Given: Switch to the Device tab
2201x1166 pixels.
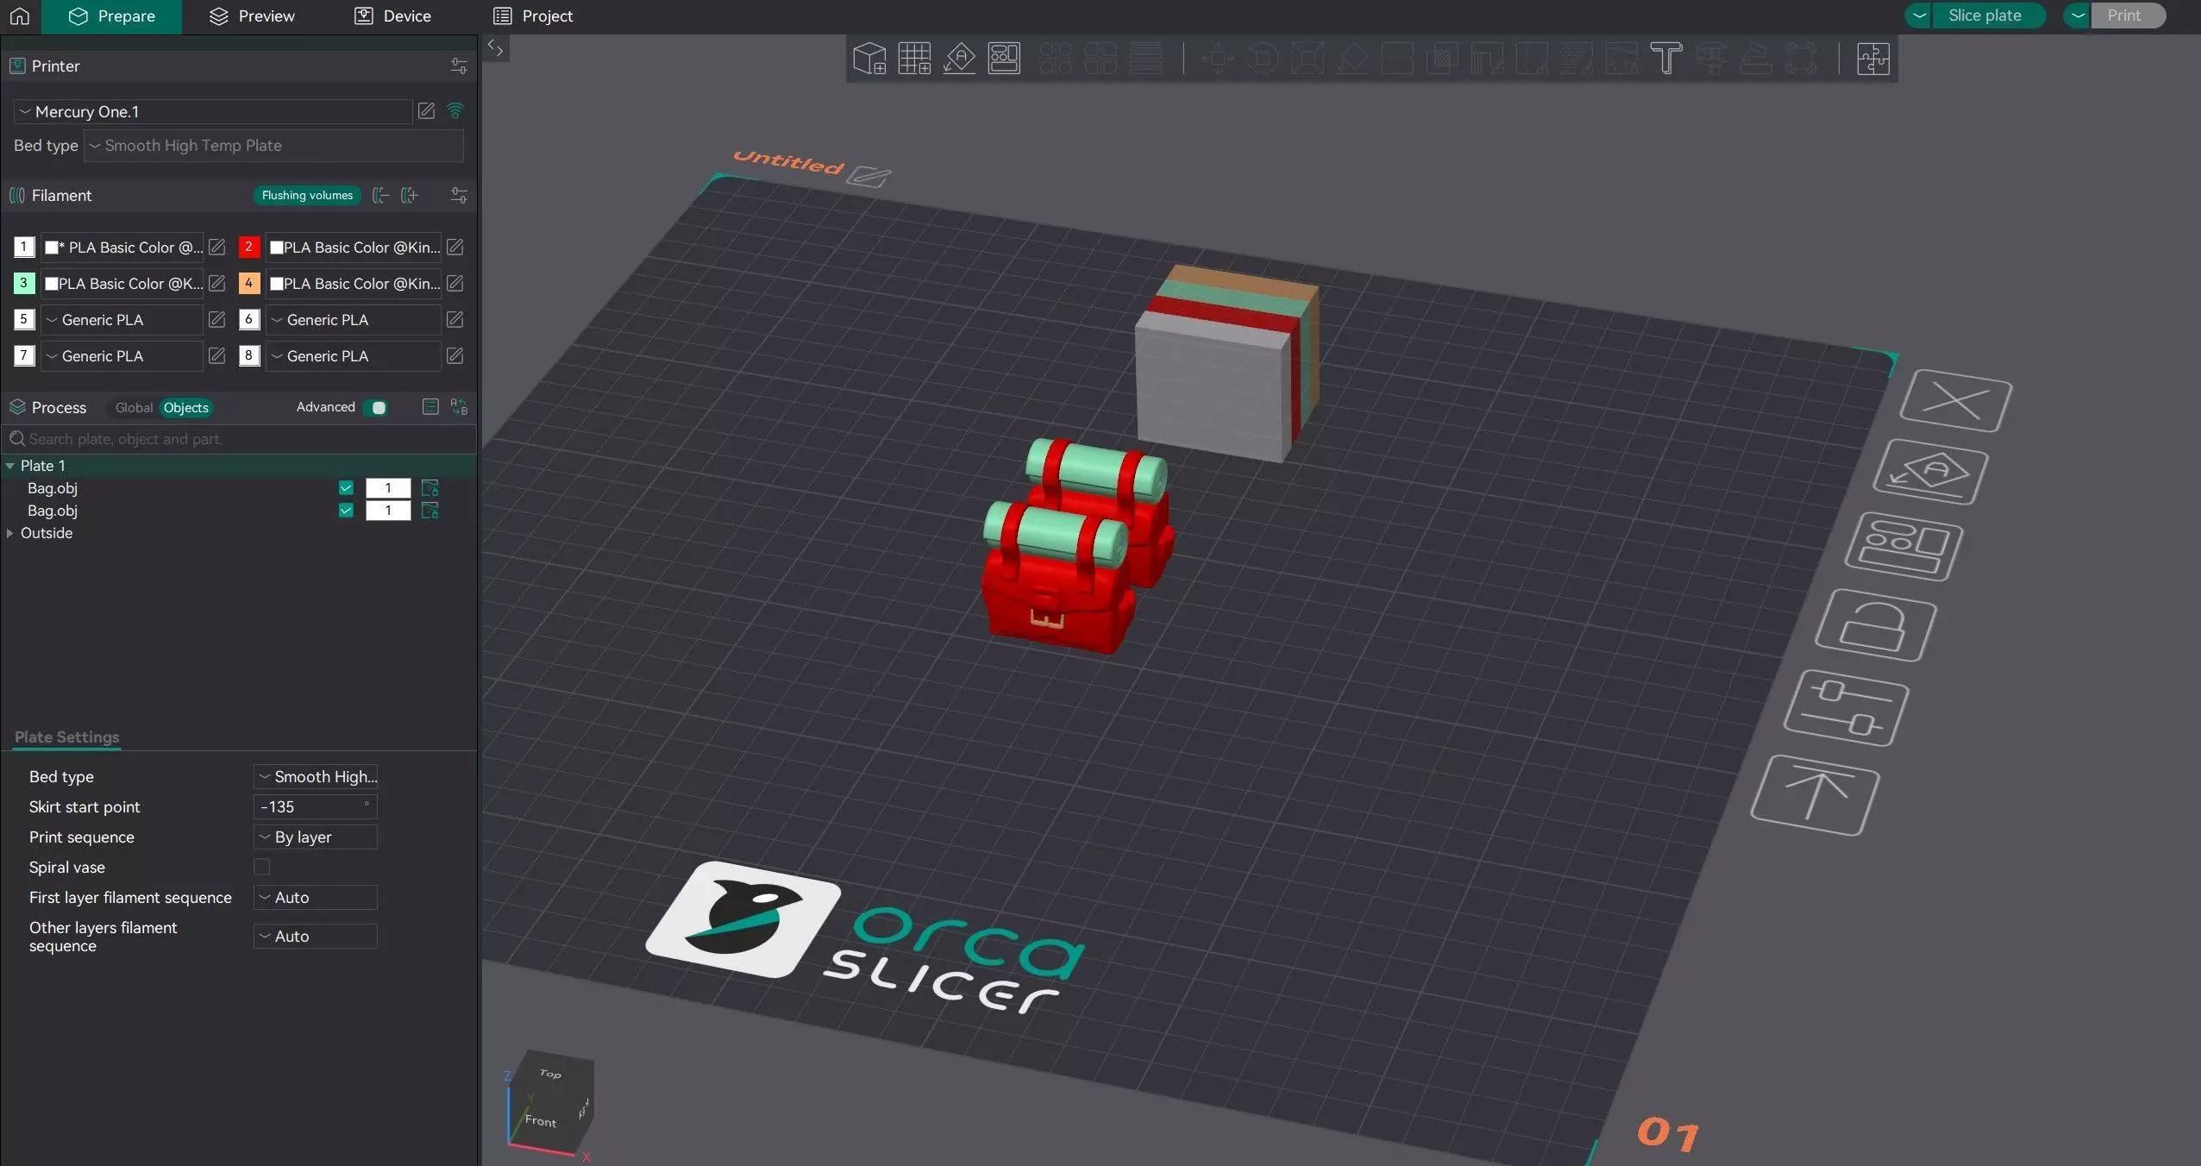Looking at the screenshot, I should tap(392, 16).
